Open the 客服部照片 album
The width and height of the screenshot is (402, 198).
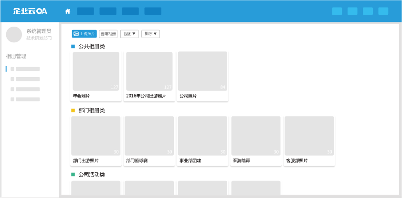(309, 136)
